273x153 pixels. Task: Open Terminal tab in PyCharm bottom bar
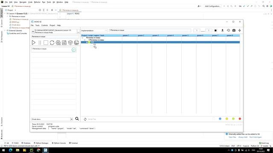[73, 143]
